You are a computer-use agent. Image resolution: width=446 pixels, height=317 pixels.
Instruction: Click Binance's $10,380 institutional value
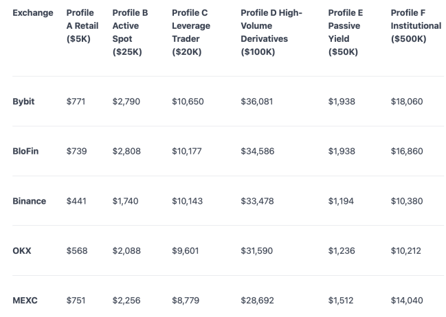point(407,201)
